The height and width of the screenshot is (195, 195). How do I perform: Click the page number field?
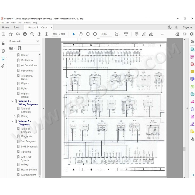(55, 34)
